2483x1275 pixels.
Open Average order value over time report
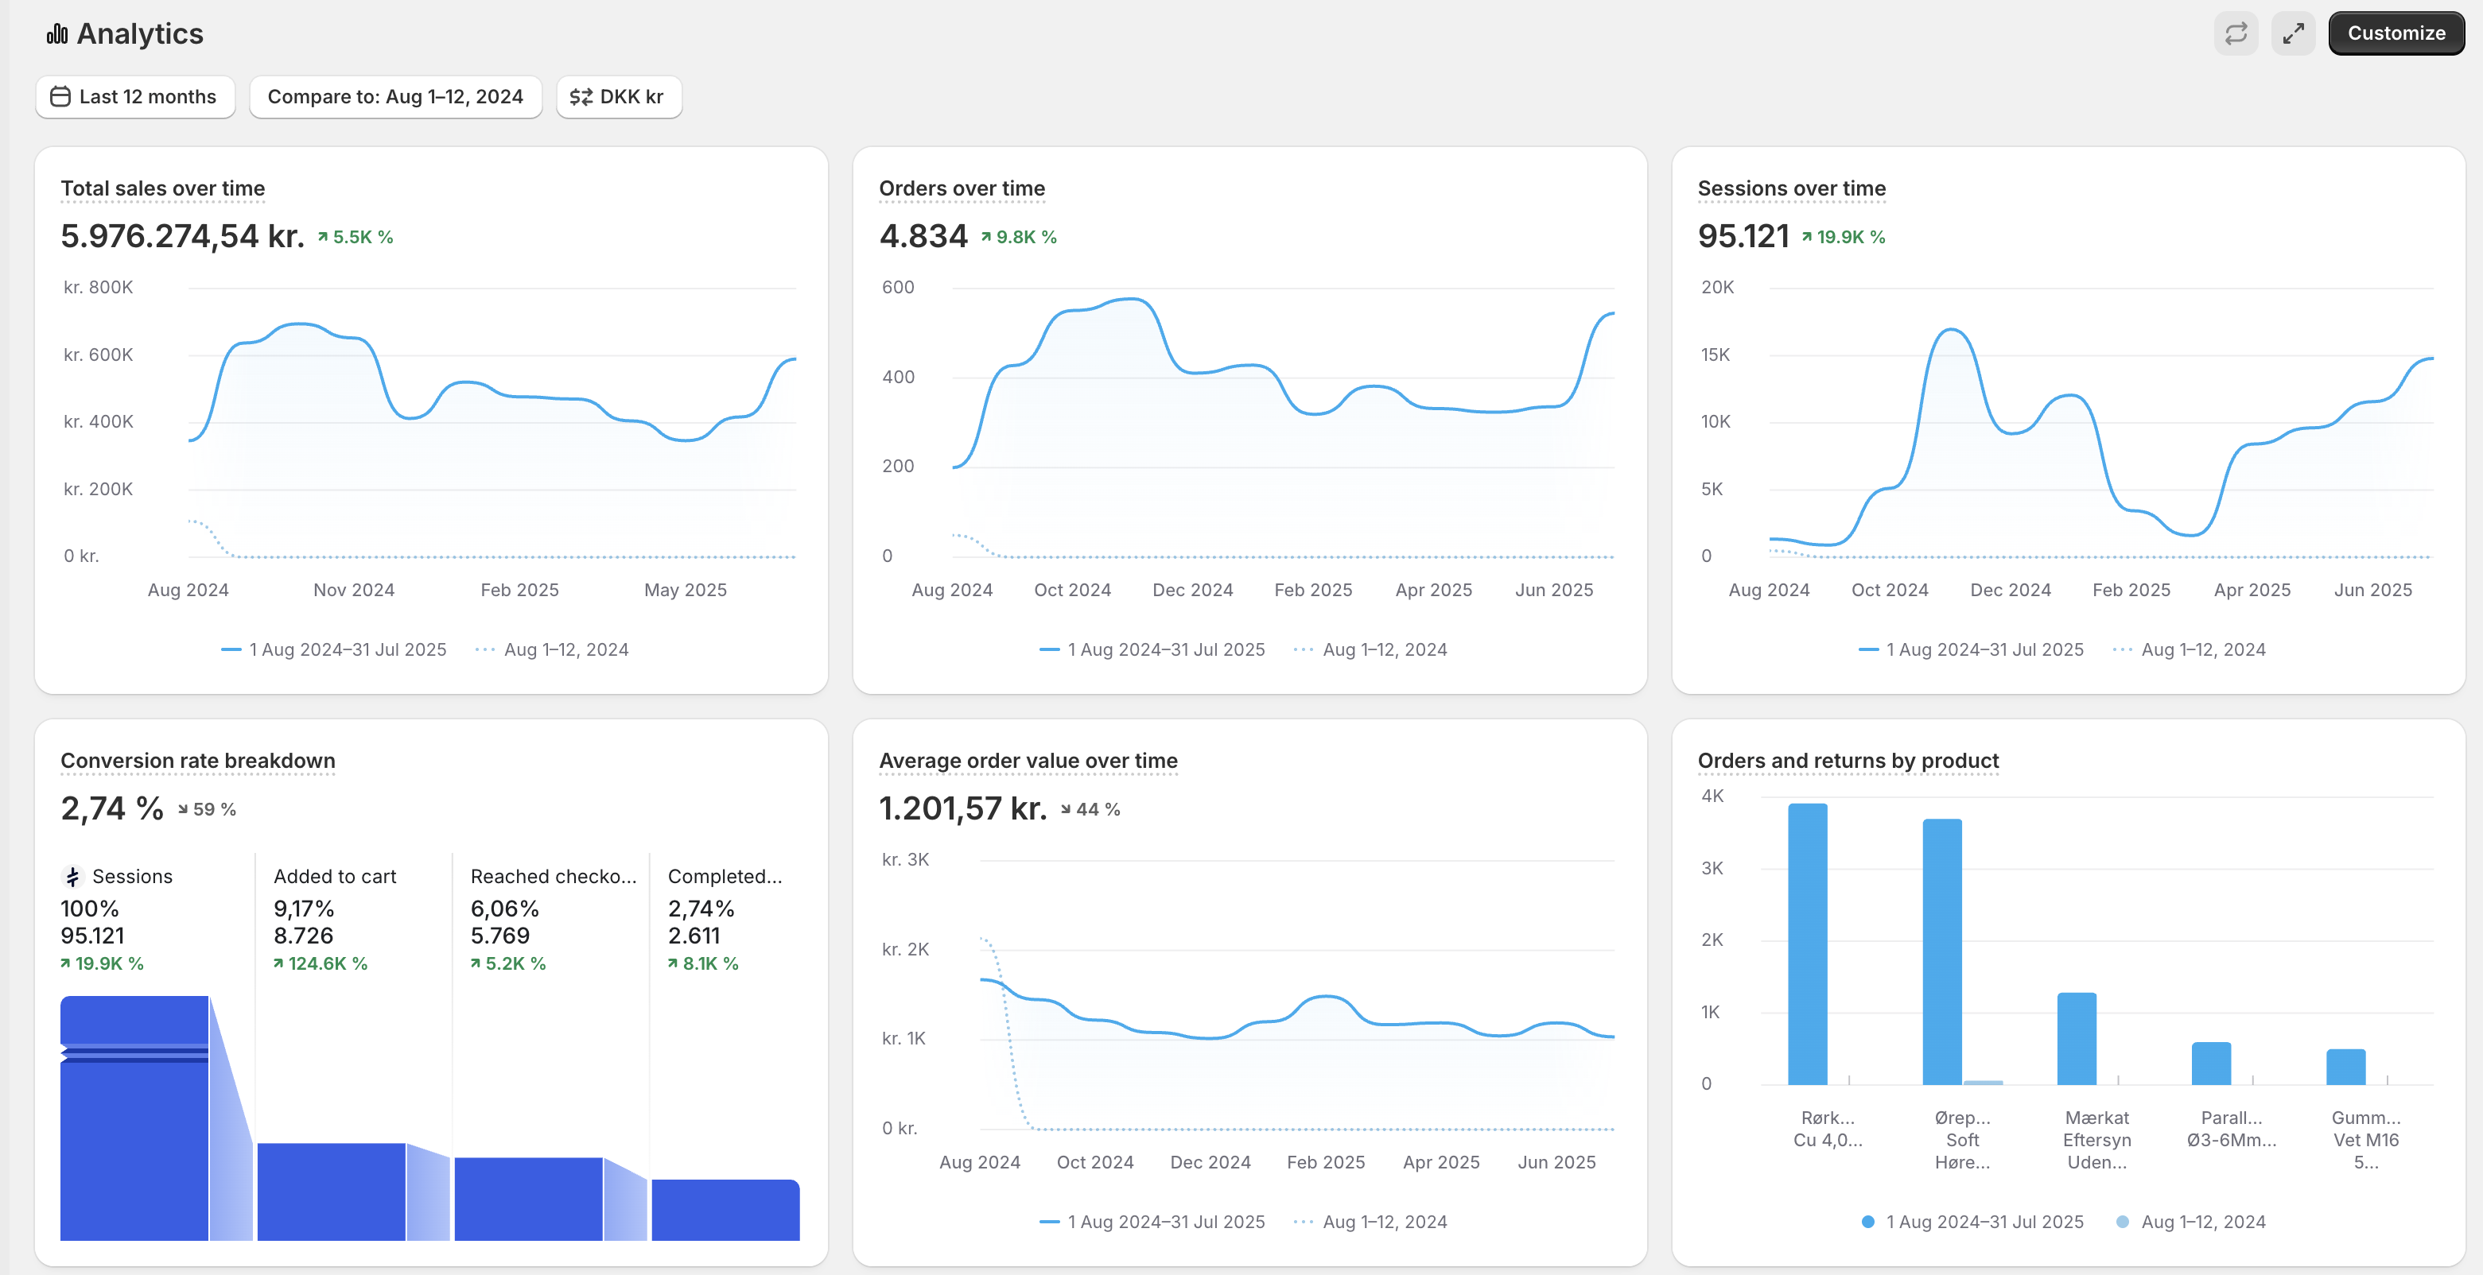coord(1028,762)
